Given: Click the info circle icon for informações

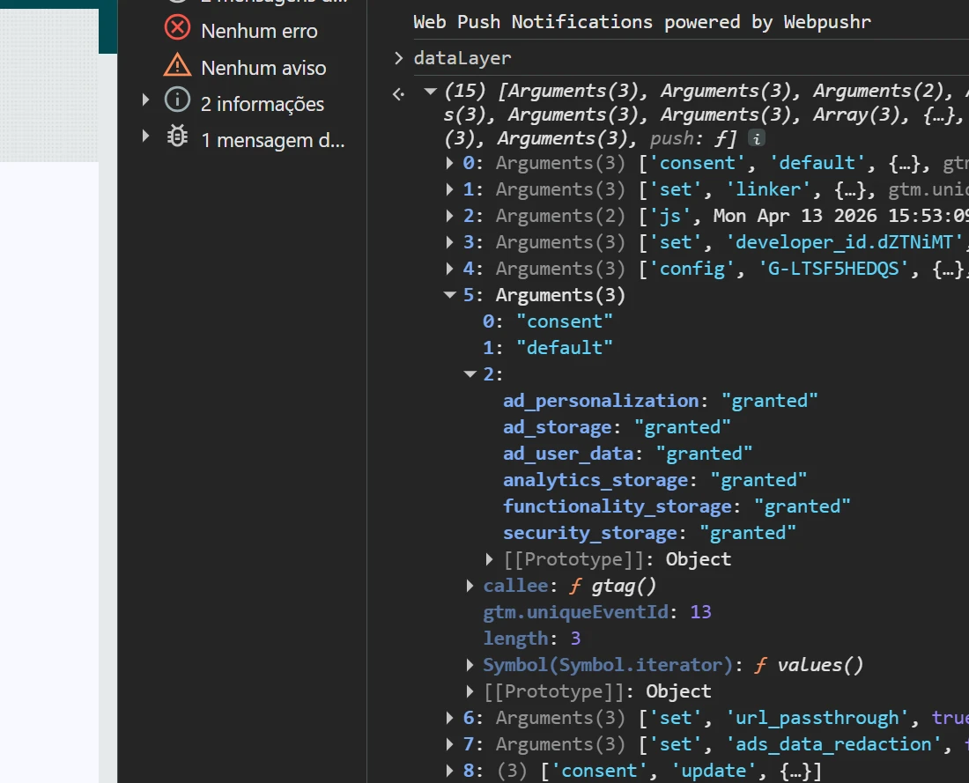Looking at the screenshot, I should pyautogui.click(x=177, y=101).
